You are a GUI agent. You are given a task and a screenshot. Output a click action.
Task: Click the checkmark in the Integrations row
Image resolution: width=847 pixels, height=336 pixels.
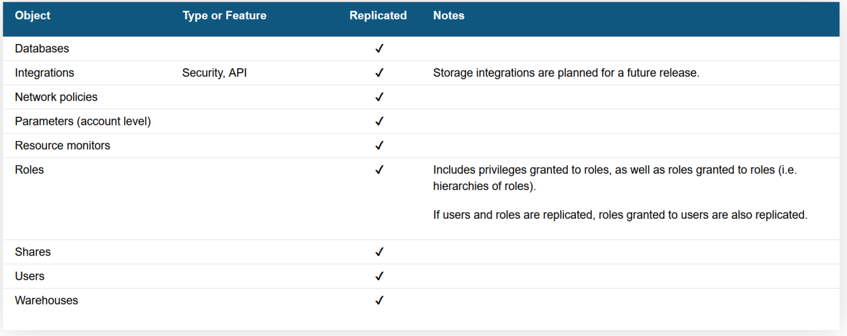coord(379,73)
